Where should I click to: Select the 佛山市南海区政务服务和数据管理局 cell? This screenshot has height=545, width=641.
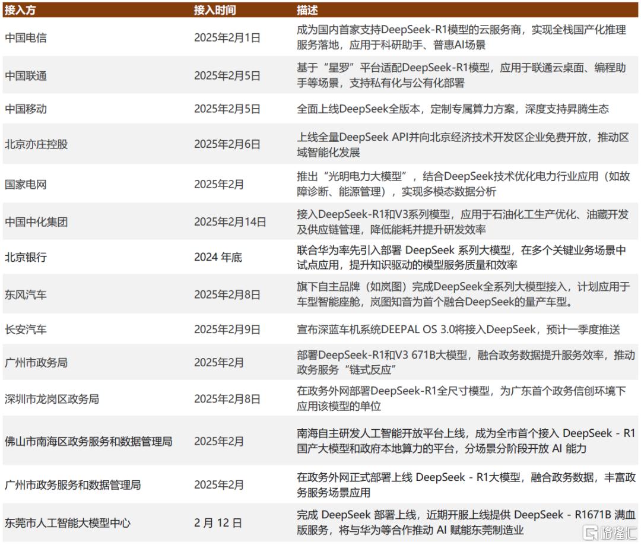(x=88, y=441)
